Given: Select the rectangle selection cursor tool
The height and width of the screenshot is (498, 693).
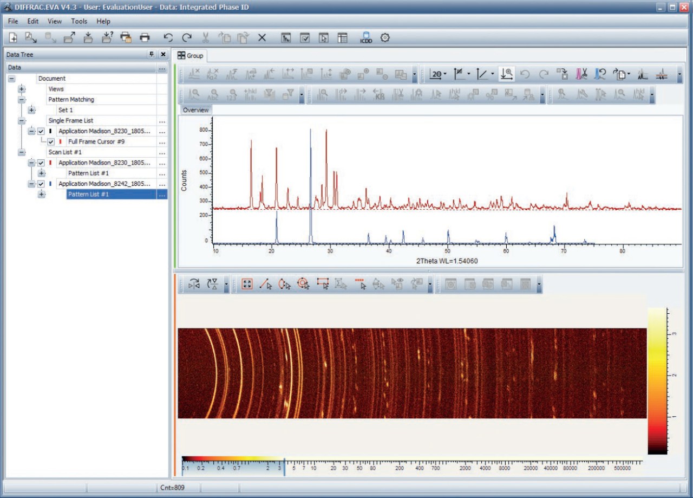Looking at the screenshot, I should [323, 284].
